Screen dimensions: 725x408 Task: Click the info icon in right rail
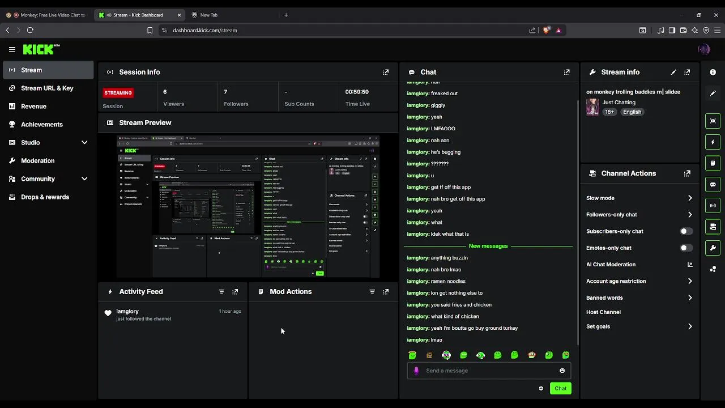(x=713, y=72)
